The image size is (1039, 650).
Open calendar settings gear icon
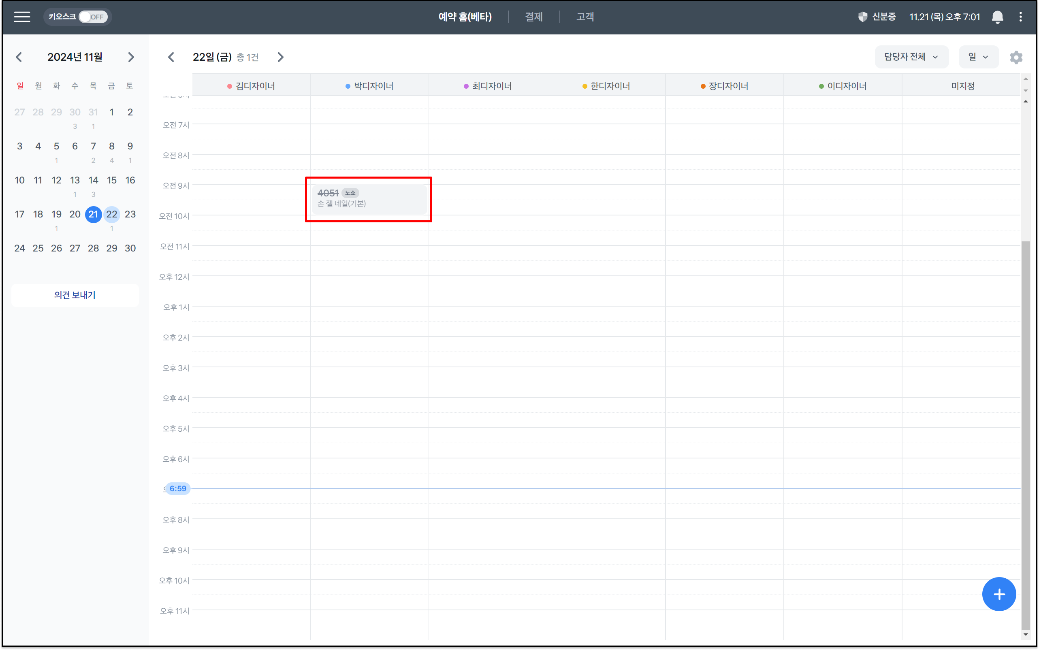[x=1016, y=57]
